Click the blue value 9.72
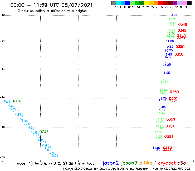 coord(168,57)
